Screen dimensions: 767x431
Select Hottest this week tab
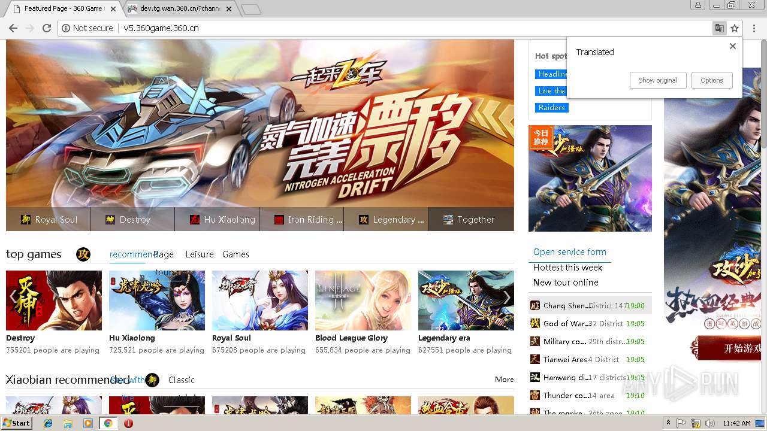(568, 268)
